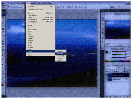The image size is (132, 99).
Task: Click the add layer mask button
Action: [x=114, y=97]
